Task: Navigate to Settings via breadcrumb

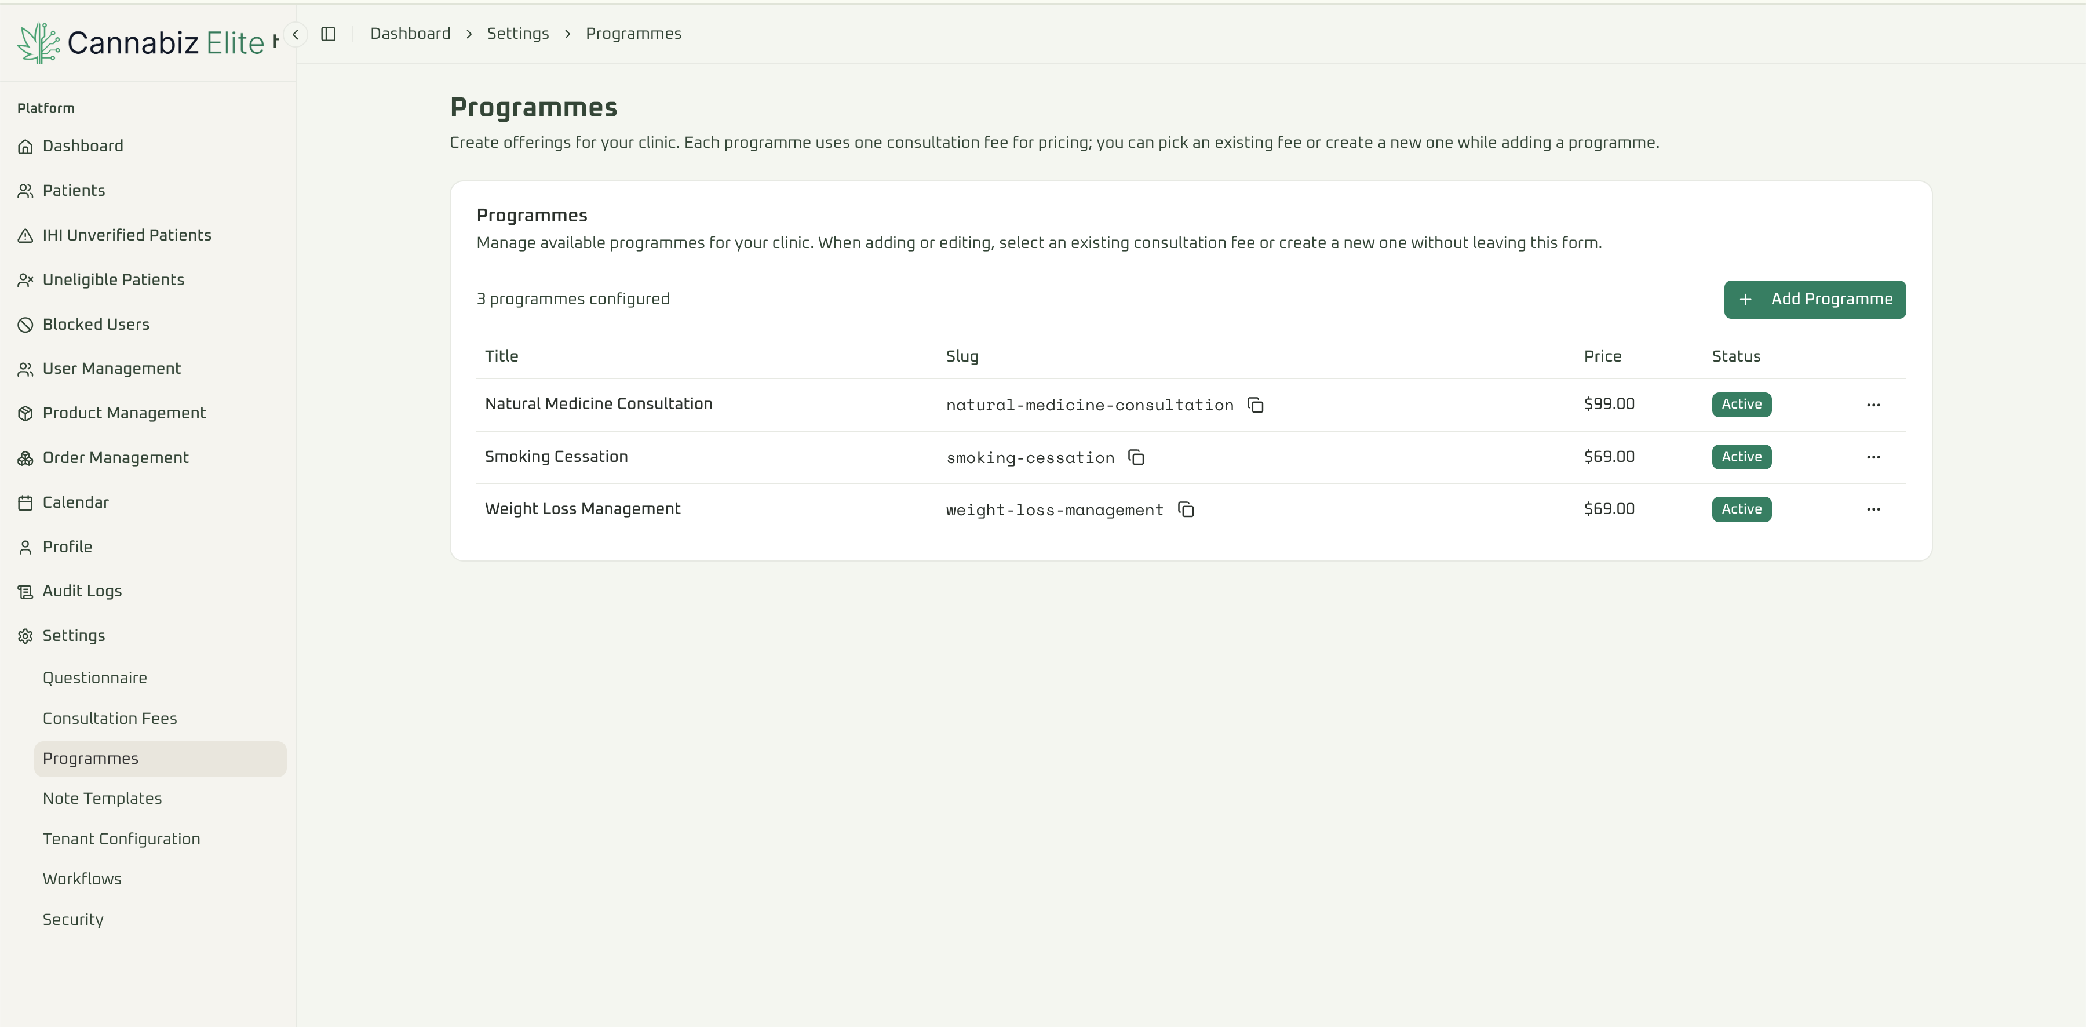Action: tap(517, 33)
